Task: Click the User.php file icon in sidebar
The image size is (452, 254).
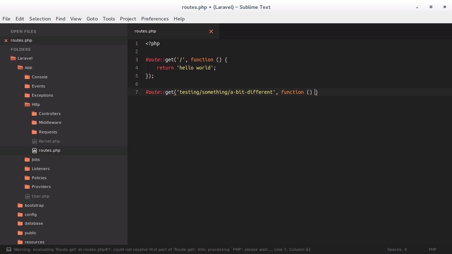Action: (27, 196)
